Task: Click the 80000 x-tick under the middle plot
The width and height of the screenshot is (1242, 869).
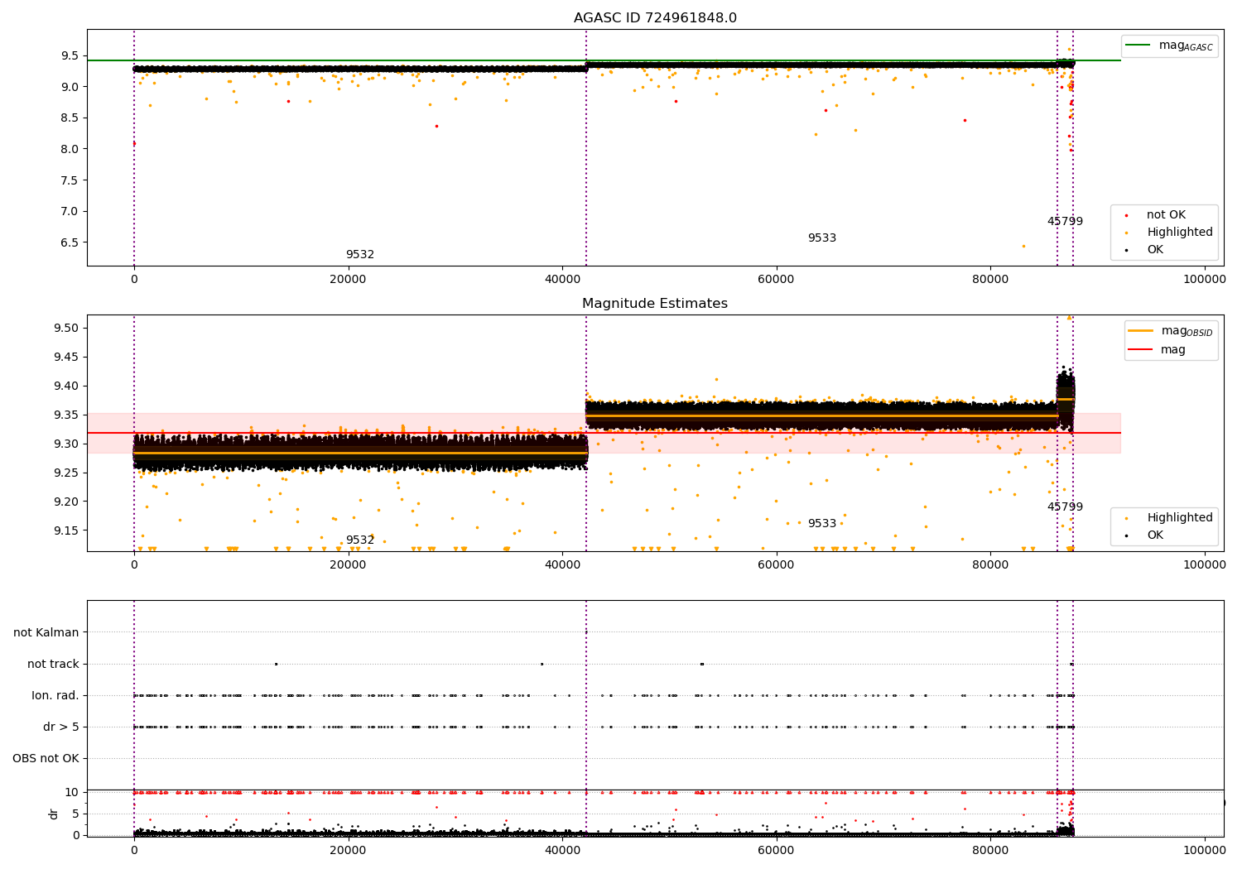Action: [990, 565]
